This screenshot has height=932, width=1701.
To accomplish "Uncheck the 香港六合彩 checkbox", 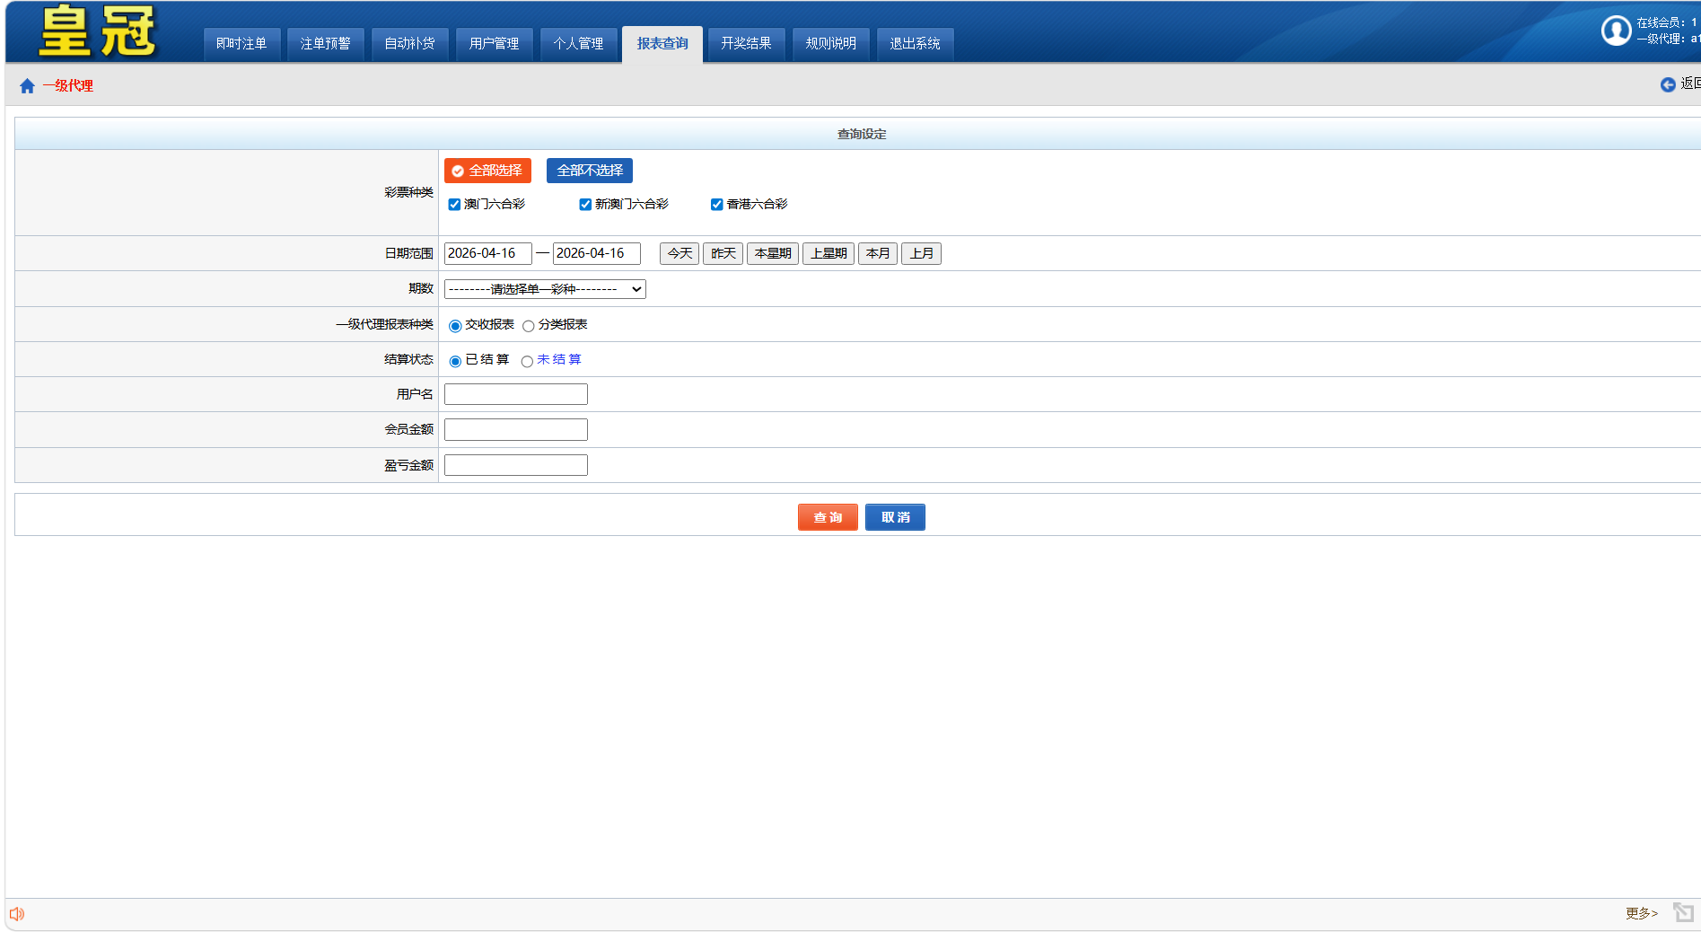I will (716, 205).
